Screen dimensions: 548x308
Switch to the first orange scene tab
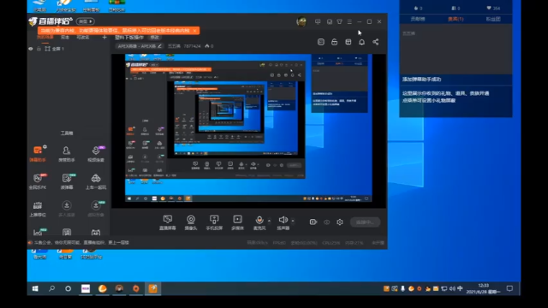(45, 37)
